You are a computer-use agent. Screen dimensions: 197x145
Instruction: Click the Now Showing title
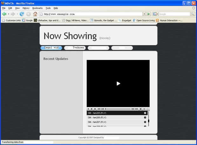[x=70, y=36]
